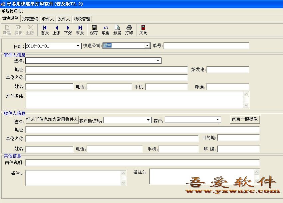The width and height of the screenshot is (283, 203).
Task: Expand the 客户 dropdown
Action: tap(217, 120)
